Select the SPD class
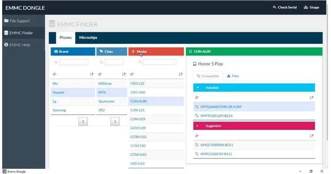Image resolution: width=331 pixels, height=174 pixels. (x=112, y=110)
